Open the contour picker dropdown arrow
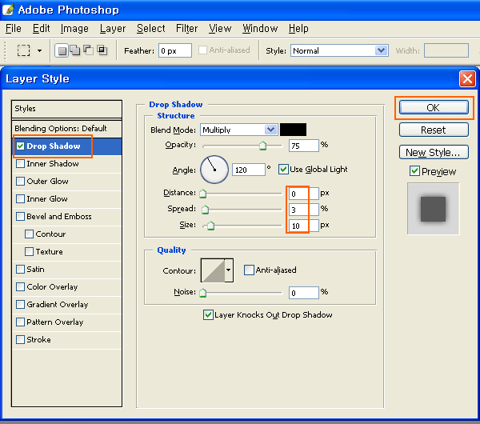Screen dimensions: 480x424 click(x=229, y=270)
